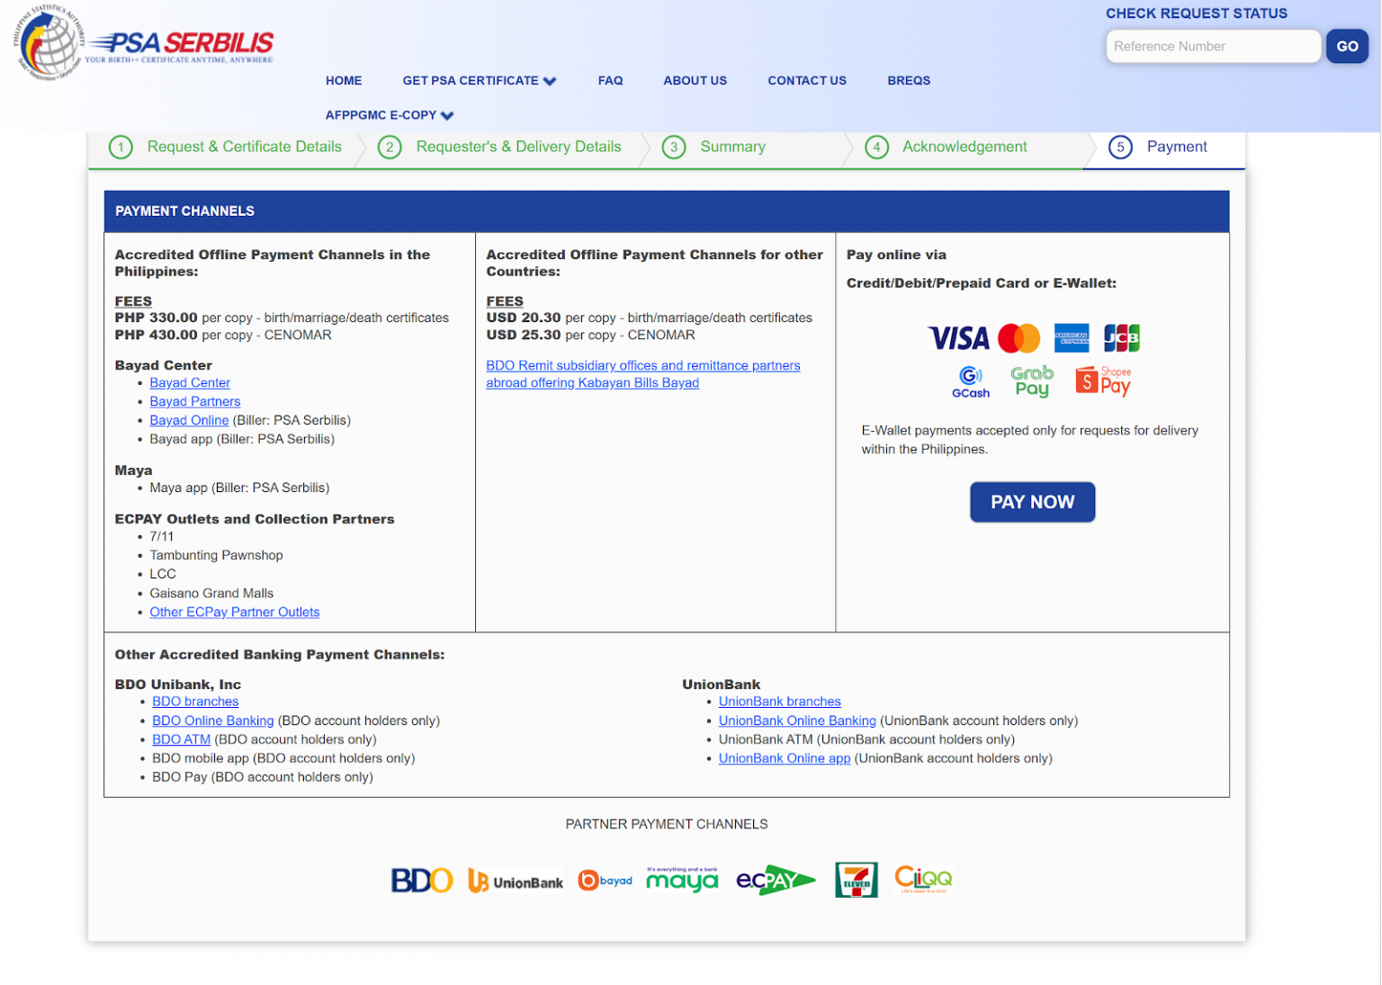Image resolution: width=1382 pixels, height=985 pixels.
Task: Expand the Get PSA Certificate dropdown
Action: [479, 81]
